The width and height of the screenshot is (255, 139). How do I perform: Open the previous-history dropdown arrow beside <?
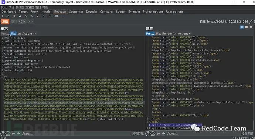coord(25,21)
